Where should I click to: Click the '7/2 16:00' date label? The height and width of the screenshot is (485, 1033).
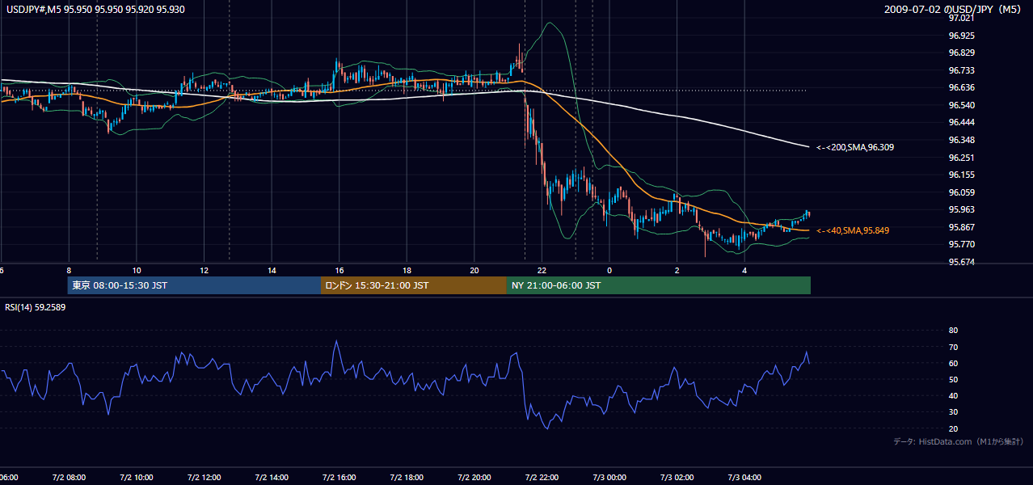point(339,478)
